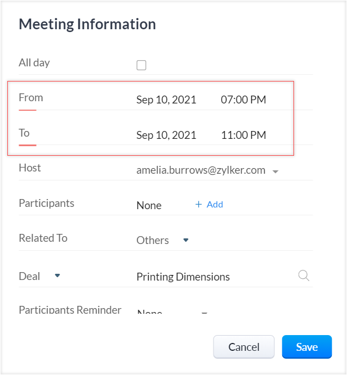Click the Printing Dimensions deal field
Viewport: 347px width, 375px height.
(183, 277)
